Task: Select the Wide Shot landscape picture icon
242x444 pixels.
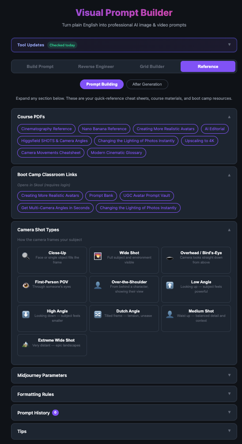Action: click(98, 256)
